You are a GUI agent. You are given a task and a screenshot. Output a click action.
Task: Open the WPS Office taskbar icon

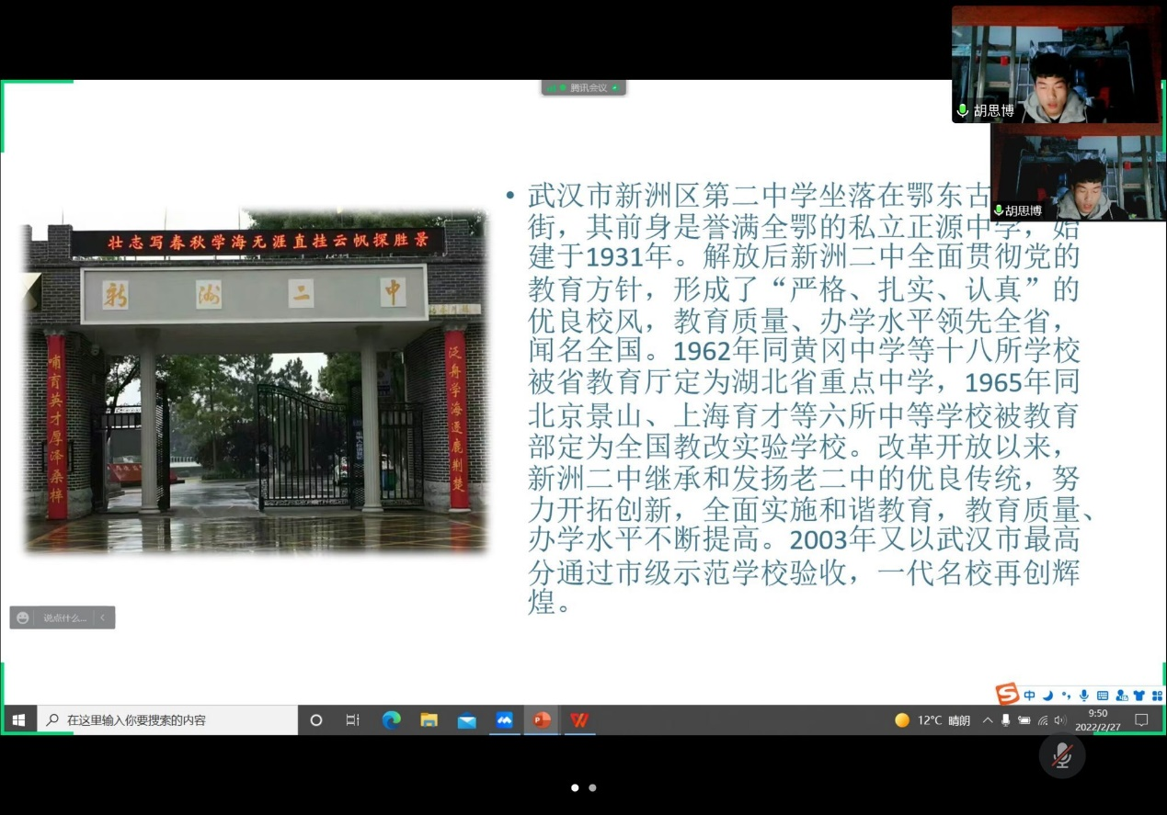[579, 720]
